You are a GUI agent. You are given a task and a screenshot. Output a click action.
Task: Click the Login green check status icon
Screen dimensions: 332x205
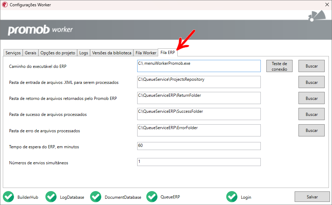point(232,197)
